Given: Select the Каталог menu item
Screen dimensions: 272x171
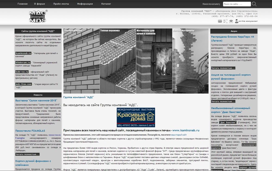Looking at the screenshot, I should (106, 4).
